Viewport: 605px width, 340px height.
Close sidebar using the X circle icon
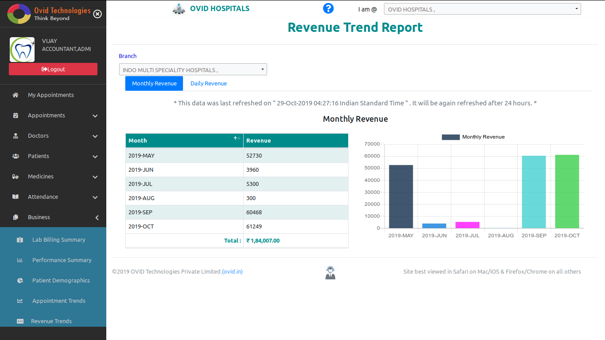(97, 14)
